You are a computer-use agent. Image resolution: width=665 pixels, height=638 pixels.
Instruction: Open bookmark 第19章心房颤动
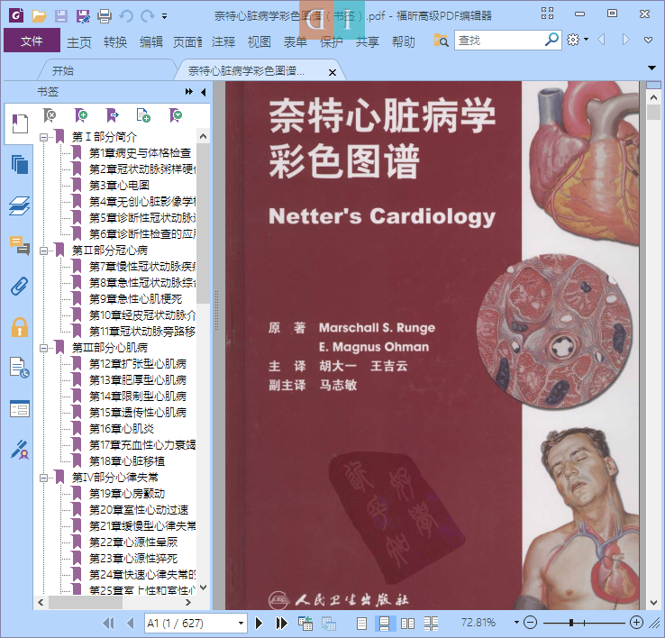[127, 494]
